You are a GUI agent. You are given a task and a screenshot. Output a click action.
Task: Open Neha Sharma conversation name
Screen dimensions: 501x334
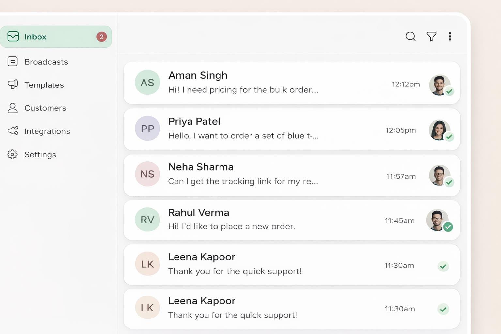click(201, 167)
